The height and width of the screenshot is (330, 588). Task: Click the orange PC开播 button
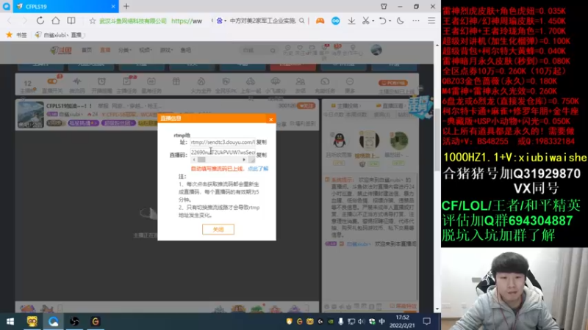click(x=393, y=83)
